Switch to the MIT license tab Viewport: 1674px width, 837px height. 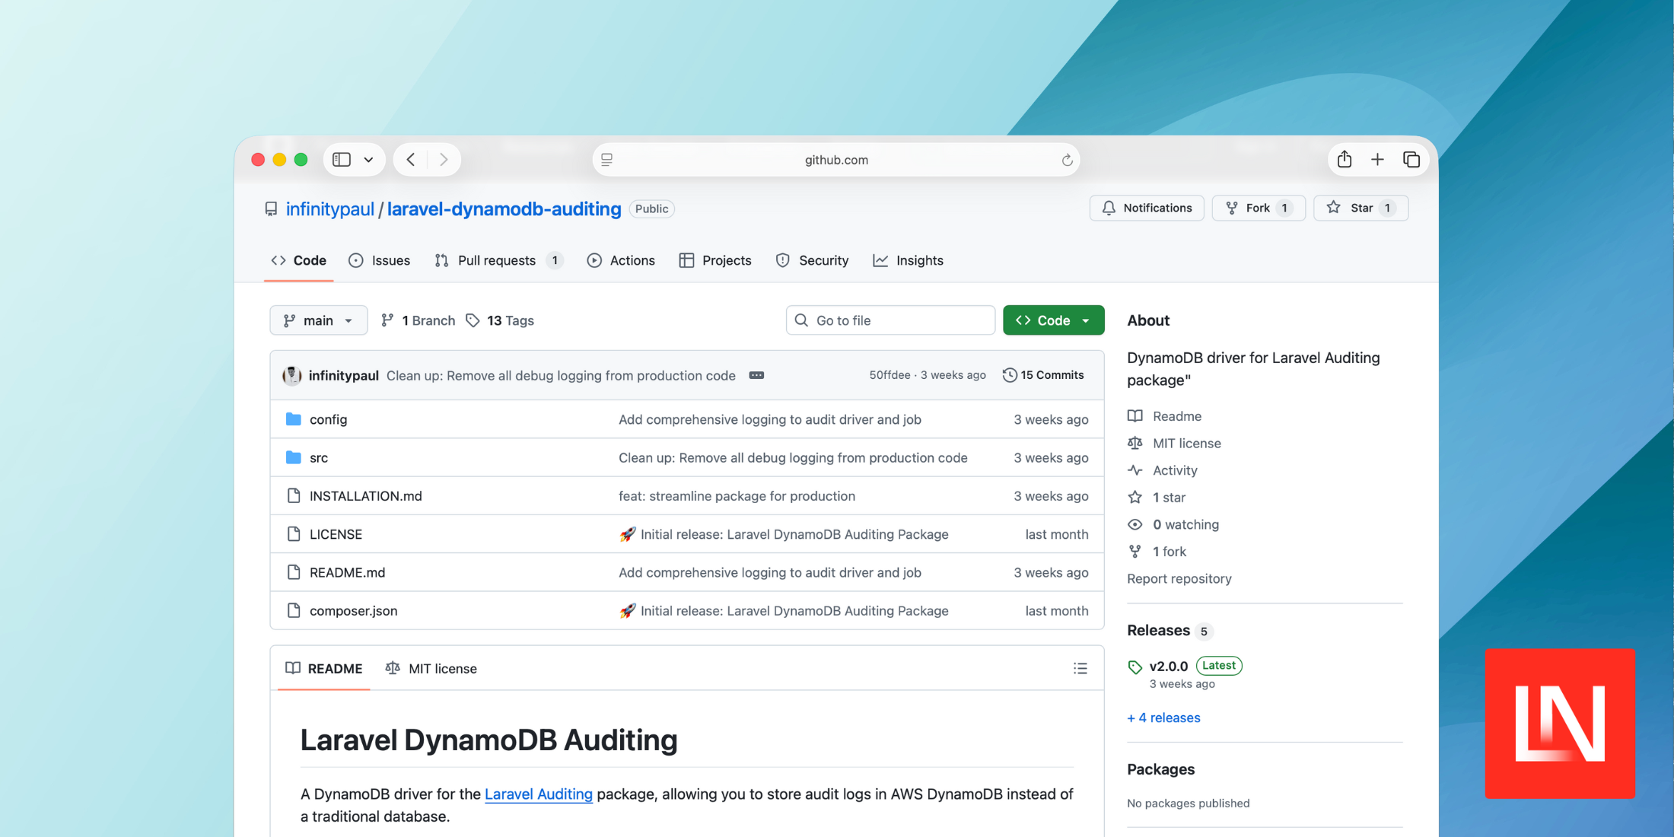coord(431,668)
